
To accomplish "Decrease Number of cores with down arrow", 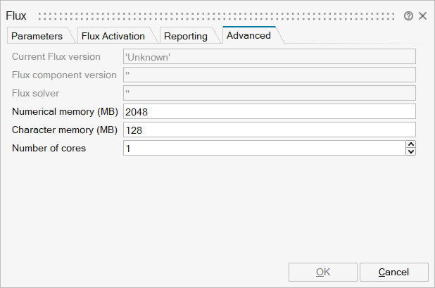I will coord(411,151).
